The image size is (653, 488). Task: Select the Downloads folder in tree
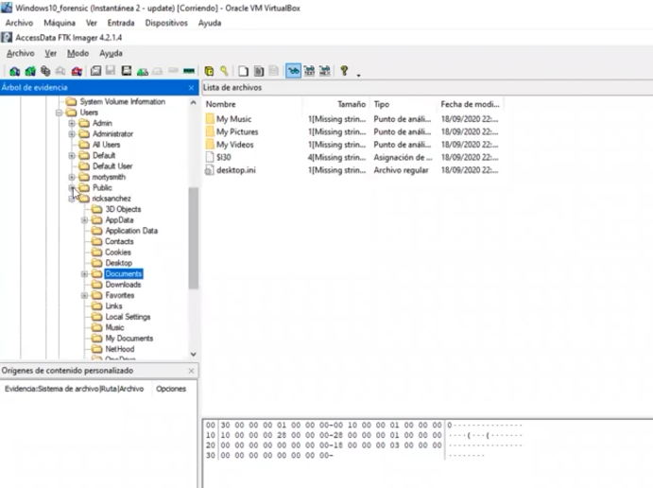click(x=123, y=285)
